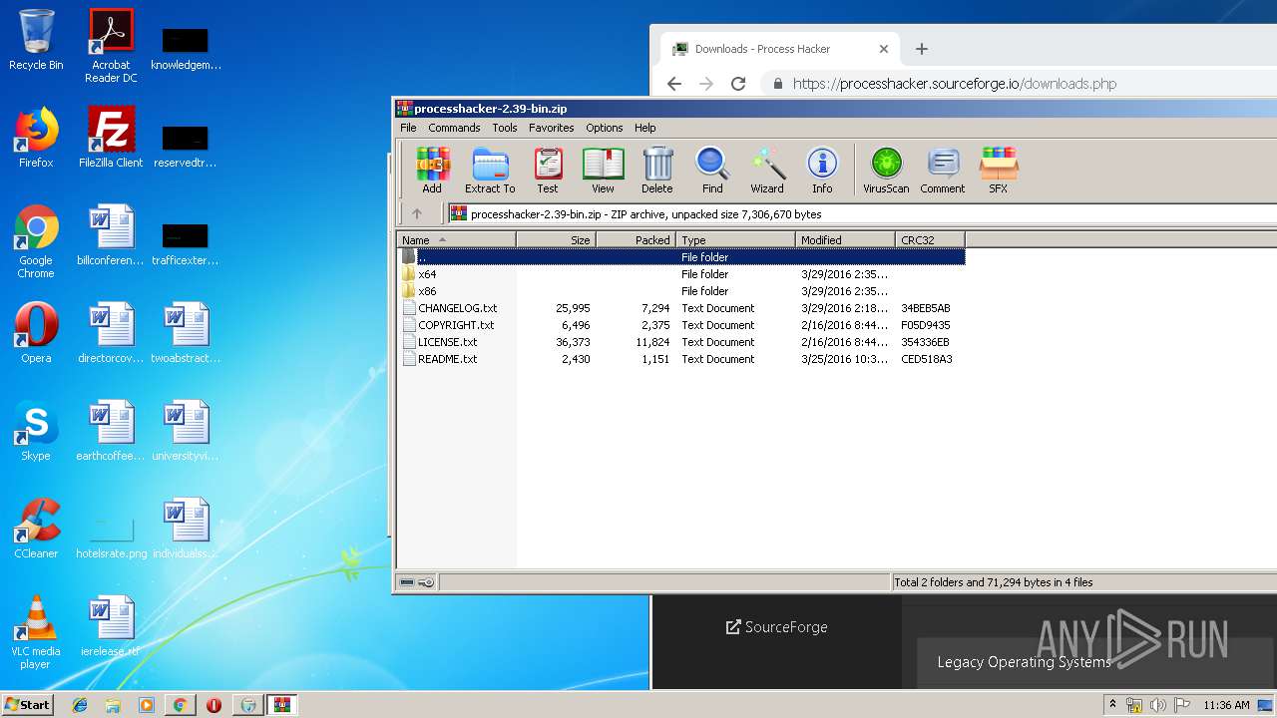Reload page in Chrome window
This screenshot has width=1277, height=718.
click(738, 84)
